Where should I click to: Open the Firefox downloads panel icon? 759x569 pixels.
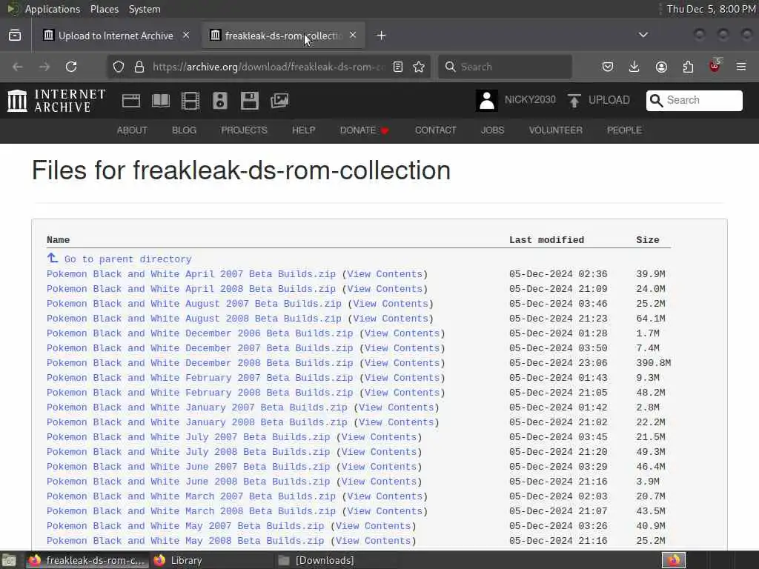pos(634,67)
